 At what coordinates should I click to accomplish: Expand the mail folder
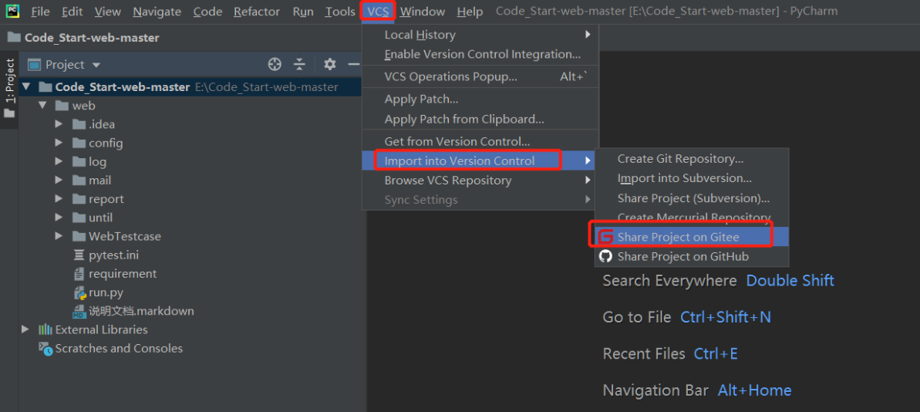59,181
